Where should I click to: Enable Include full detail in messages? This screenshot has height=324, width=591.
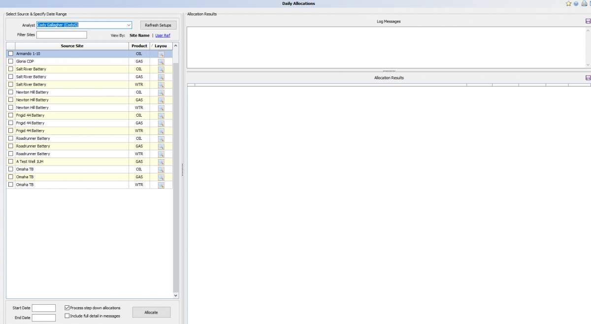[x=67, y=316]
